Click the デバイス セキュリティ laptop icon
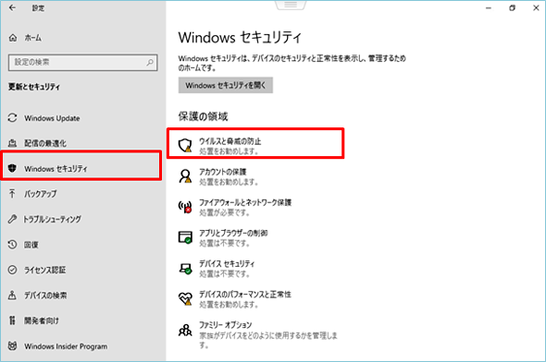 click(x=185, y=269)
